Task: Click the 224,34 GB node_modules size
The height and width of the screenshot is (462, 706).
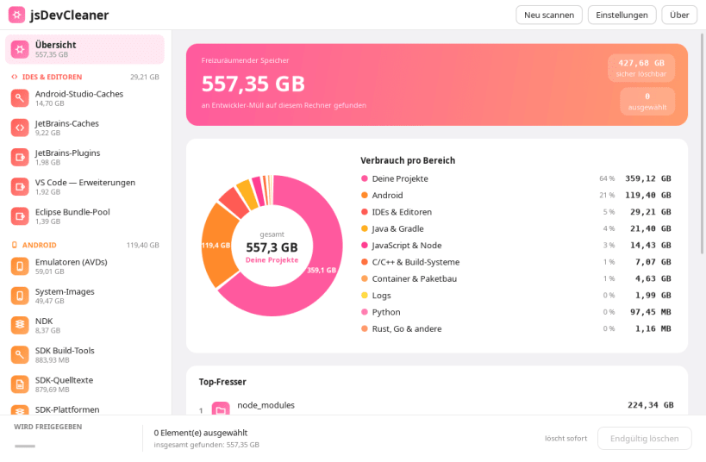Action: tap(651, 405)
